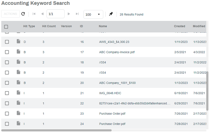Click created date 7/26/2021
Screen dimensions: 209x132
pos(181,114)
